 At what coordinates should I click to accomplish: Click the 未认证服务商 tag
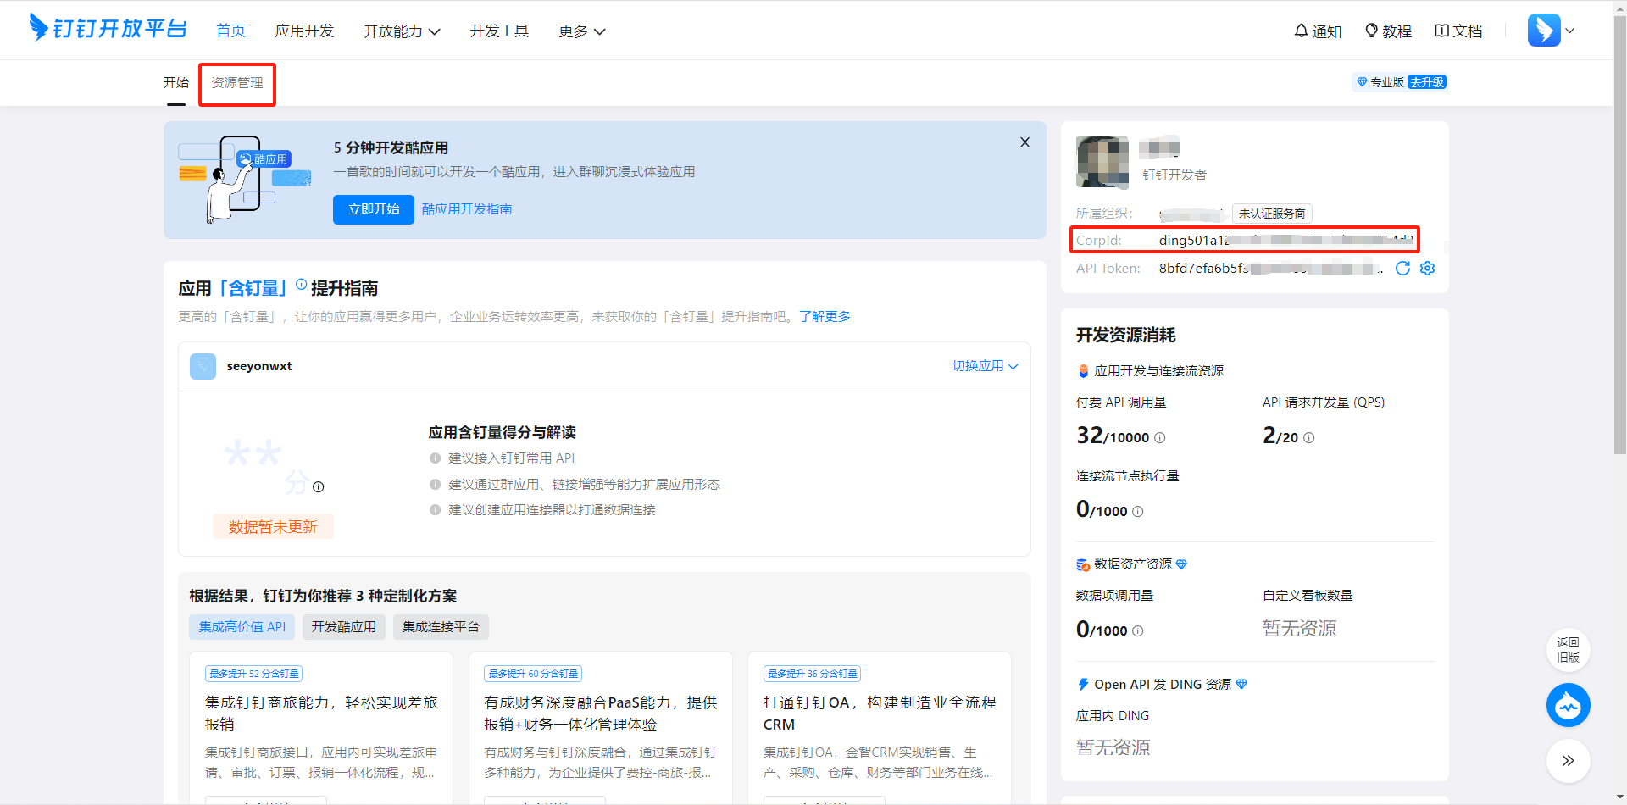point(1272,214)
